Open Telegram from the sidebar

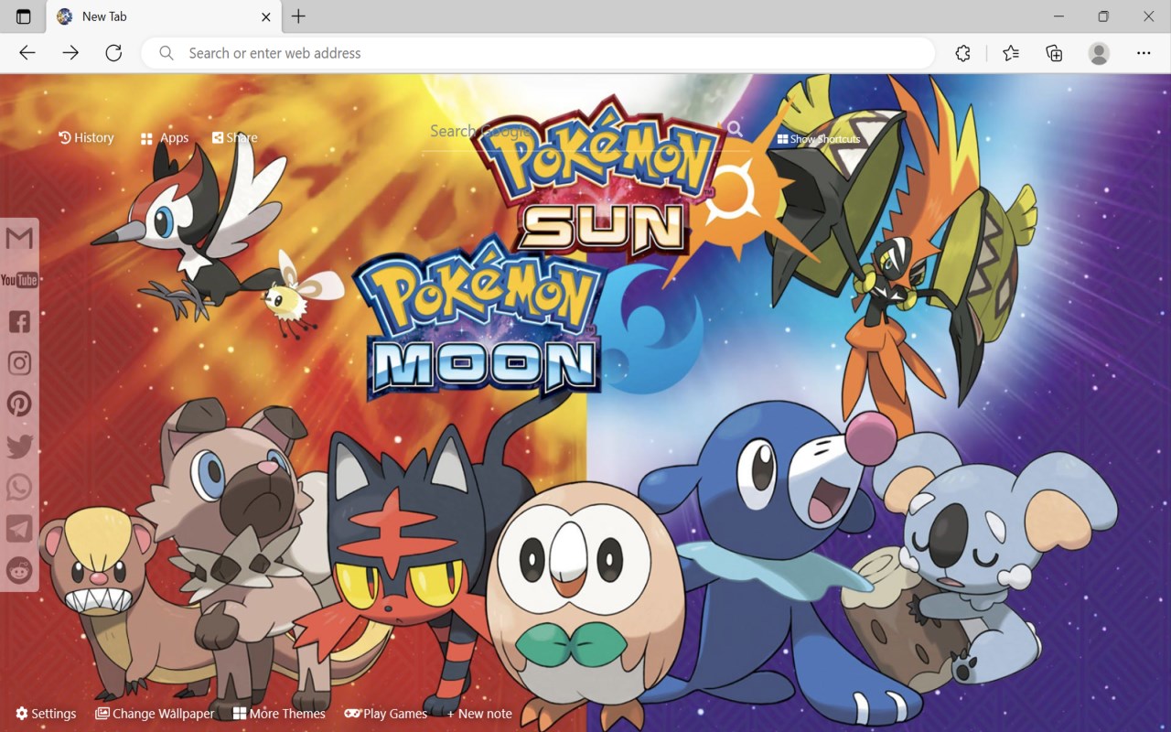point(19,529)
